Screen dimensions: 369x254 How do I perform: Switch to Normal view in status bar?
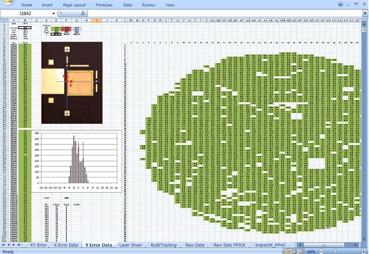click(x=288, y=252)
